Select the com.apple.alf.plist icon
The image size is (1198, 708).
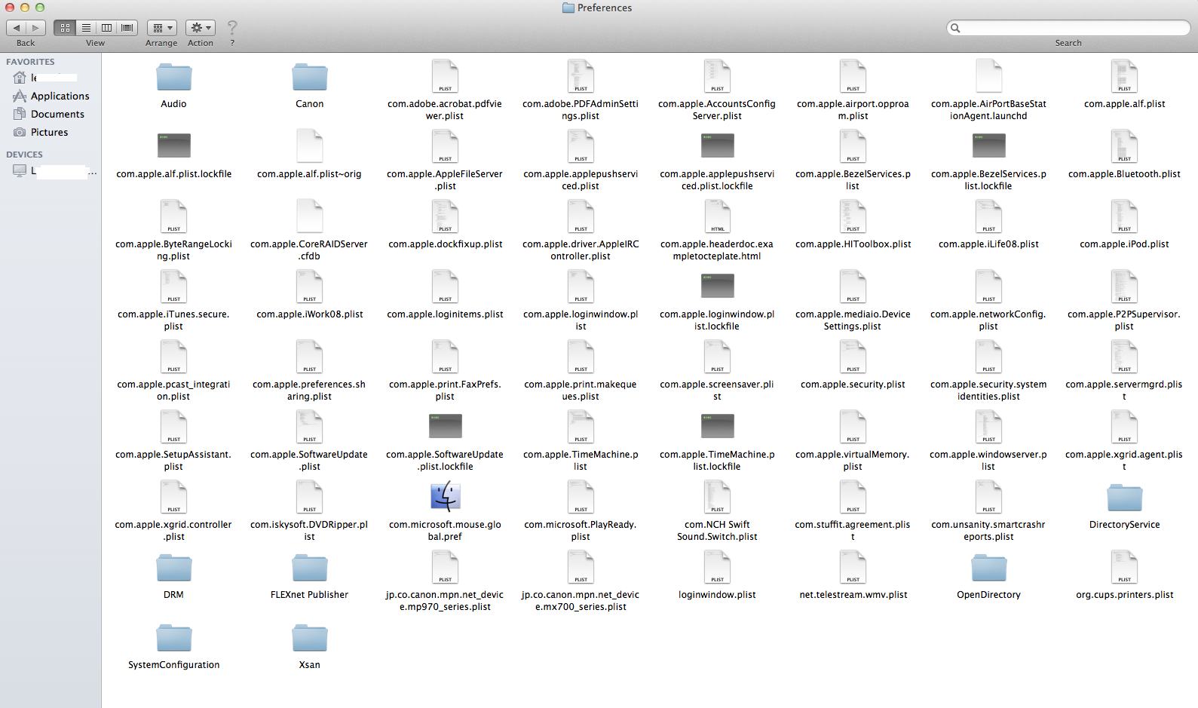point(1124,76)
